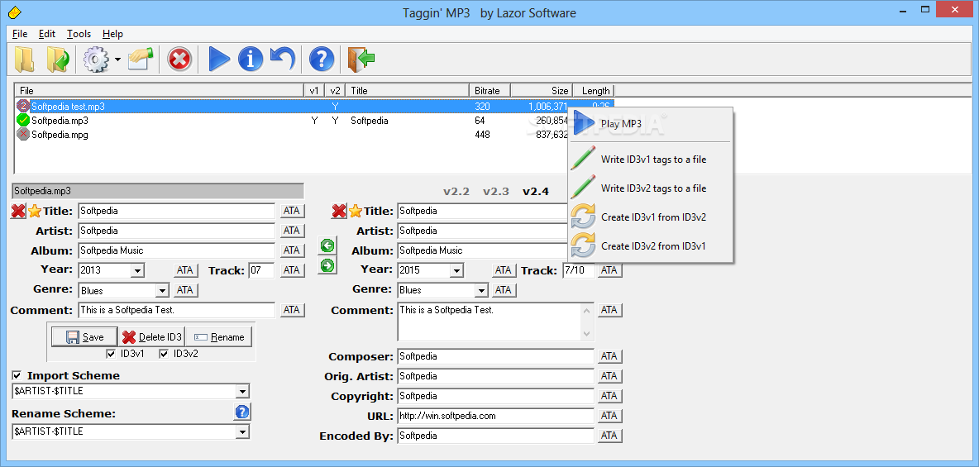This screenshot has height=467, width=979.
Task: Click green right arrow copy button
Action: tap(327, 265)
